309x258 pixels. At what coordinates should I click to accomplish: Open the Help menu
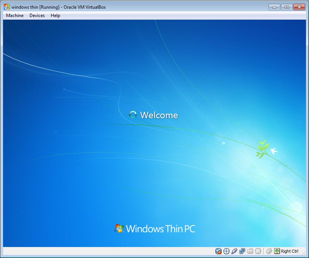point(55,16)
